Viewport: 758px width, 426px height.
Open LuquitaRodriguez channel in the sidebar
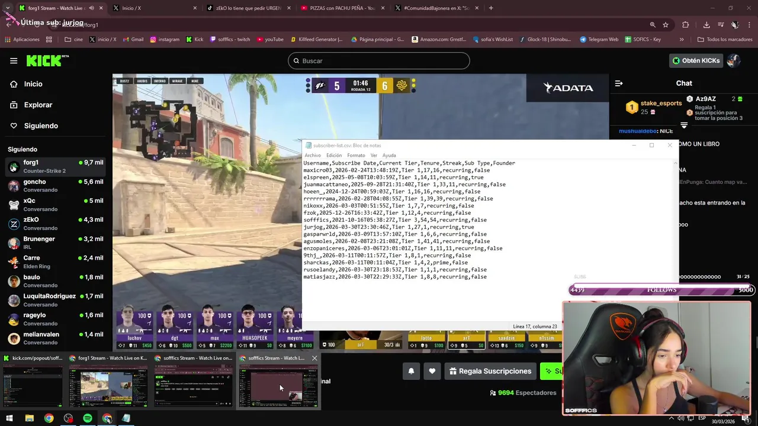pyautogui.click(x=55, y=300)
